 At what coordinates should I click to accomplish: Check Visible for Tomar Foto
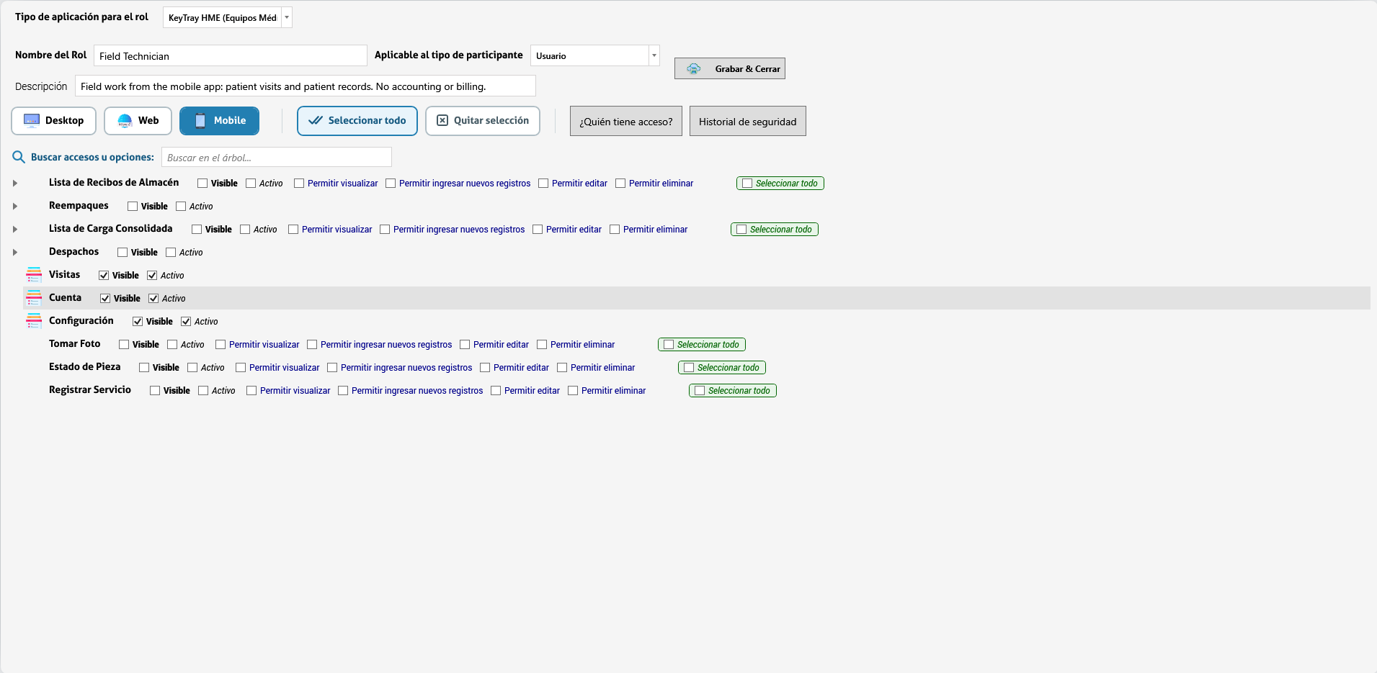coord(124,344)
